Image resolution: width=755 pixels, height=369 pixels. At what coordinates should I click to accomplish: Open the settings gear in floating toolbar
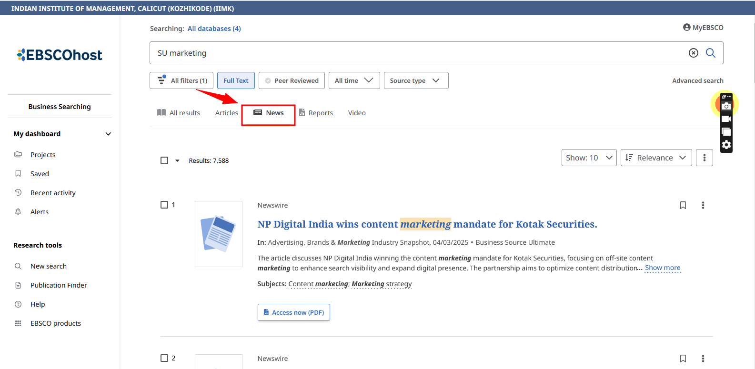[x=726, y=145]
